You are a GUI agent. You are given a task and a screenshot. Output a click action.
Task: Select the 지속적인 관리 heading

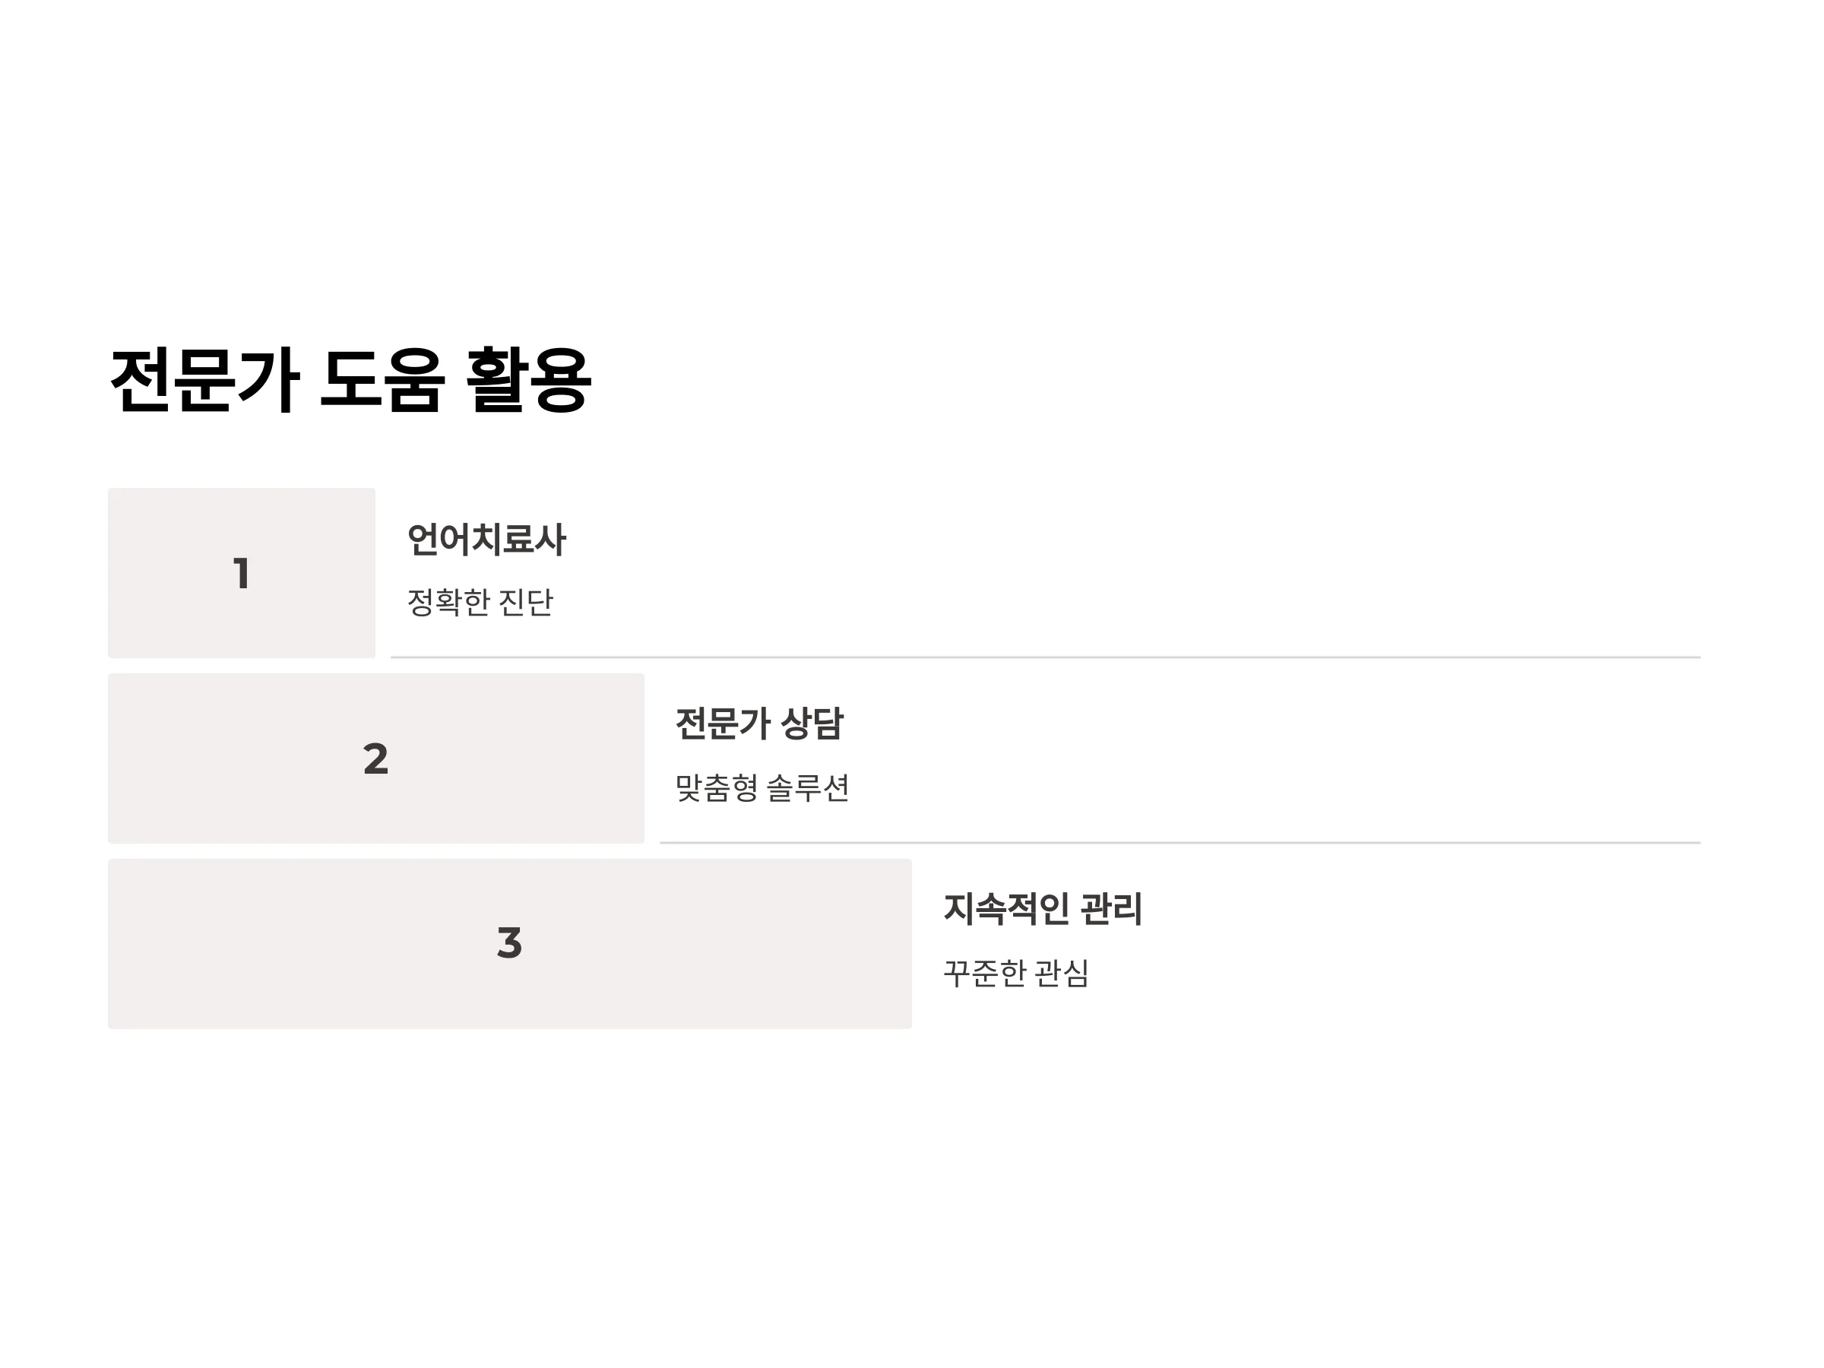[x=1042, y=909]
